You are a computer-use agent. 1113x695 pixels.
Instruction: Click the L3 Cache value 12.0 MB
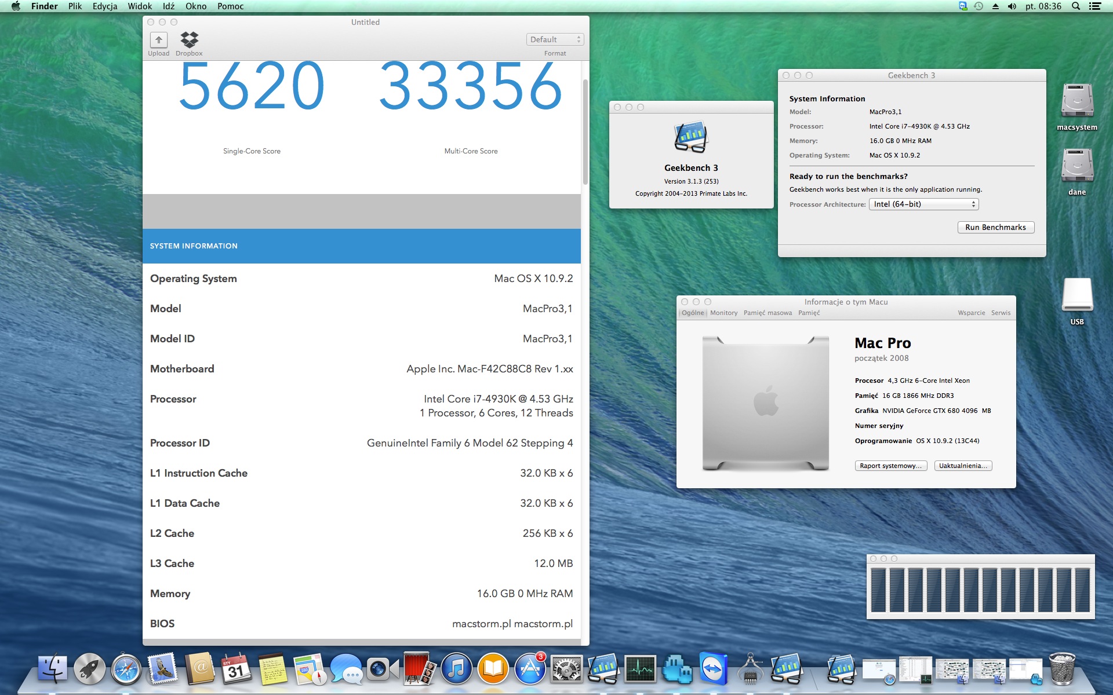point(553,564)
